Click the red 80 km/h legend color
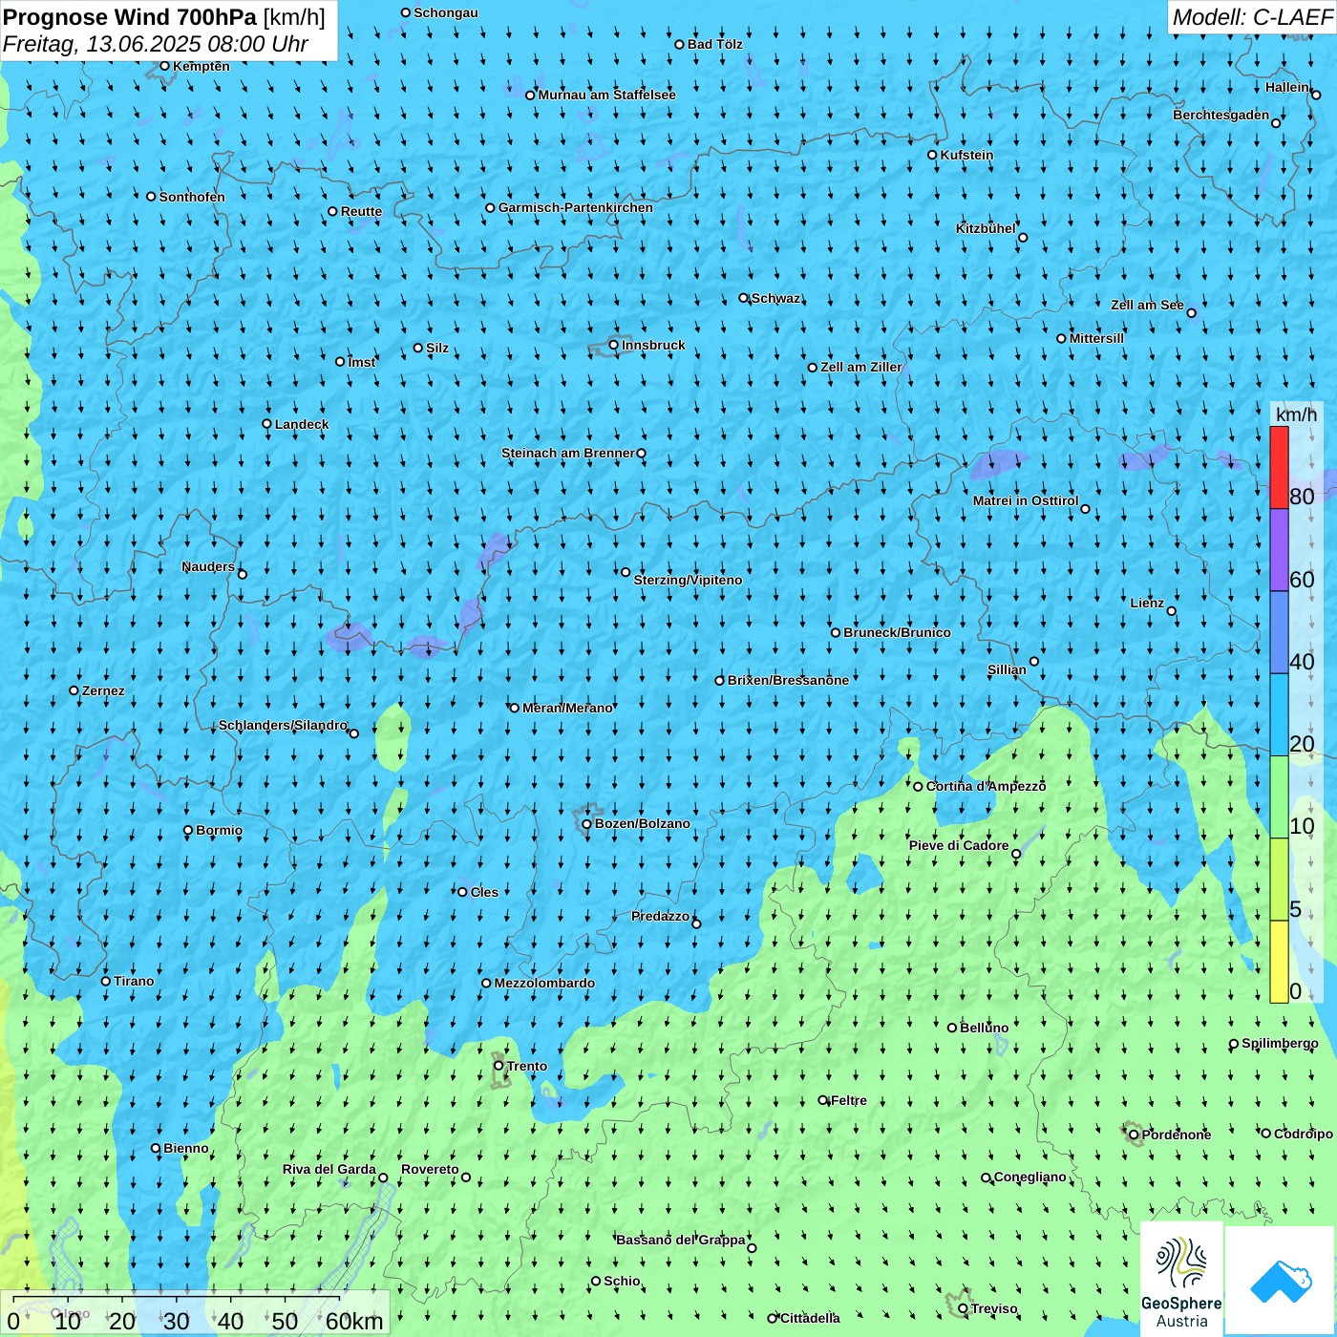This screenshot has width=1337, height=1337. [1279, 467]
